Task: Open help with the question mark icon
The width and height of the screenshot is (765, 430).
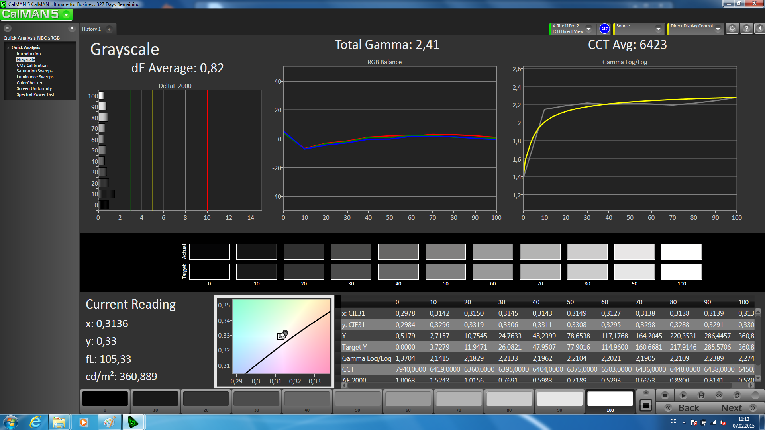Action: 746,29
